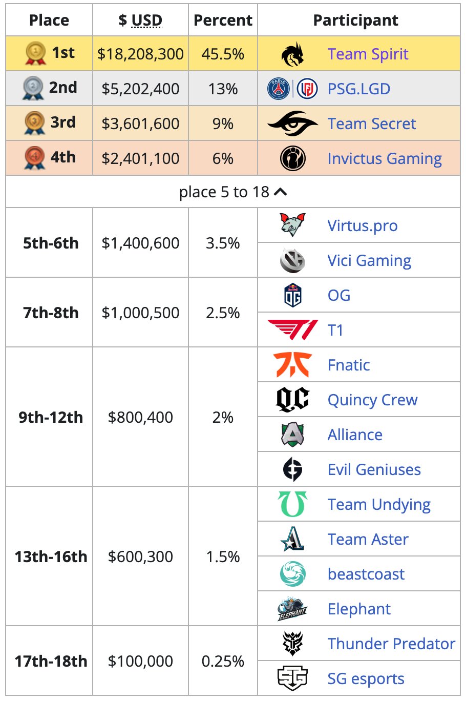The width and height of the screenshot is (466, 701).
Task: Open the Team Undying link
Action: coord(379,505)
